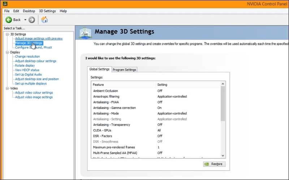289x180 pixels.
Task: Open the Back history dropdown arrow
Action: (25, 20)
